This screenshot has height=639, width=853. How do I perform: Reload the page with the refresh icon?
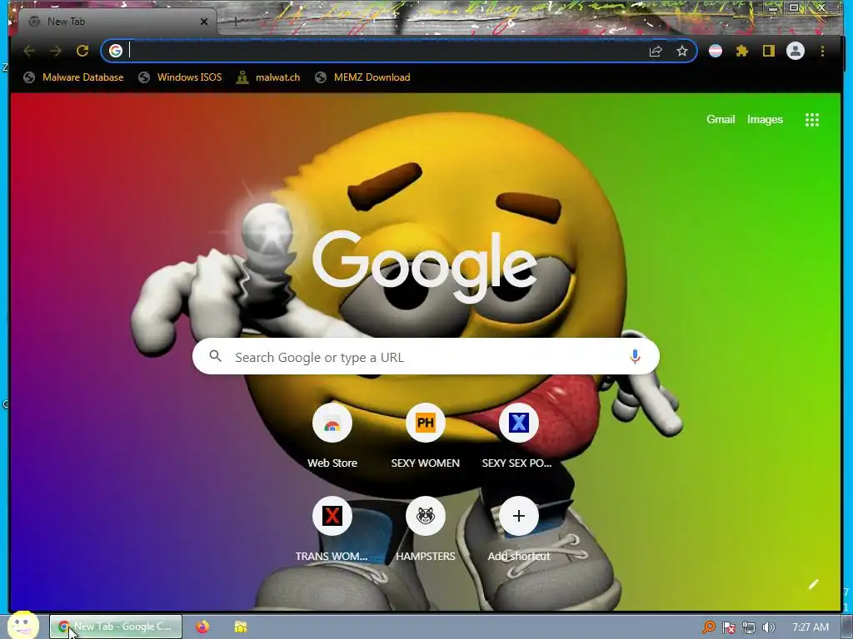coord(82,51)
